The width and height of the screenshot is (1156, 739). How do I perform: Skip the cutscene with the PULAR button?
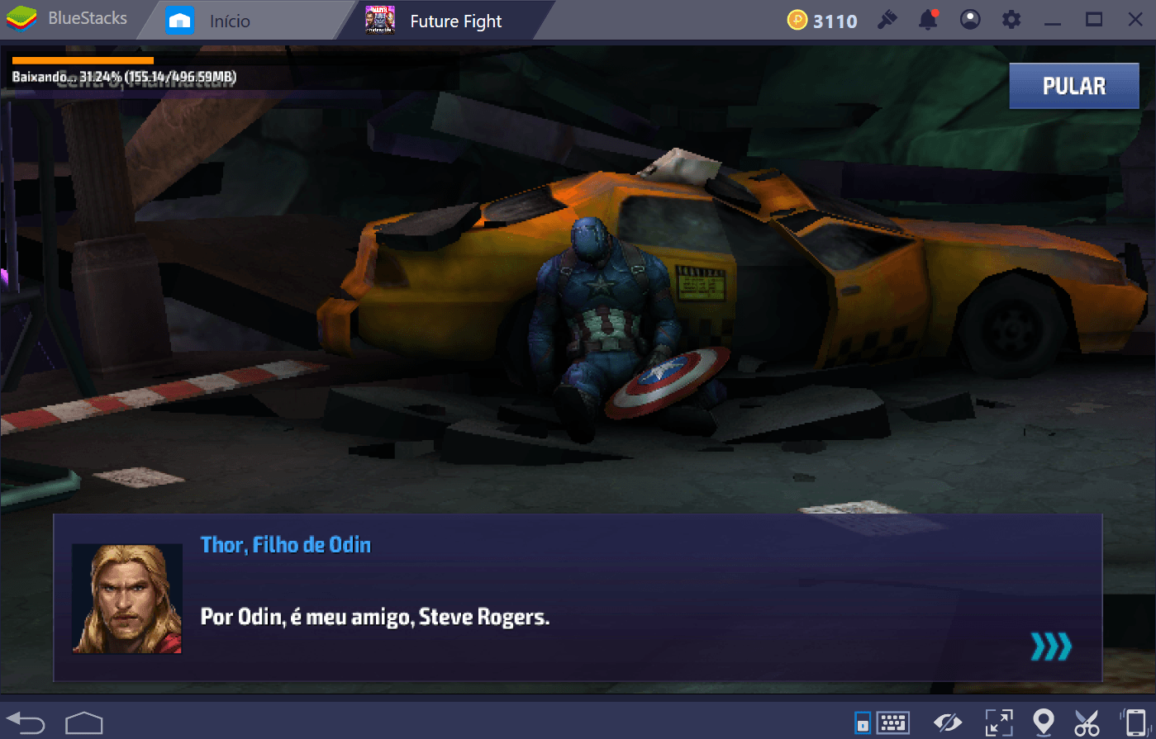pyautogui.click(x=1073, y=86)
